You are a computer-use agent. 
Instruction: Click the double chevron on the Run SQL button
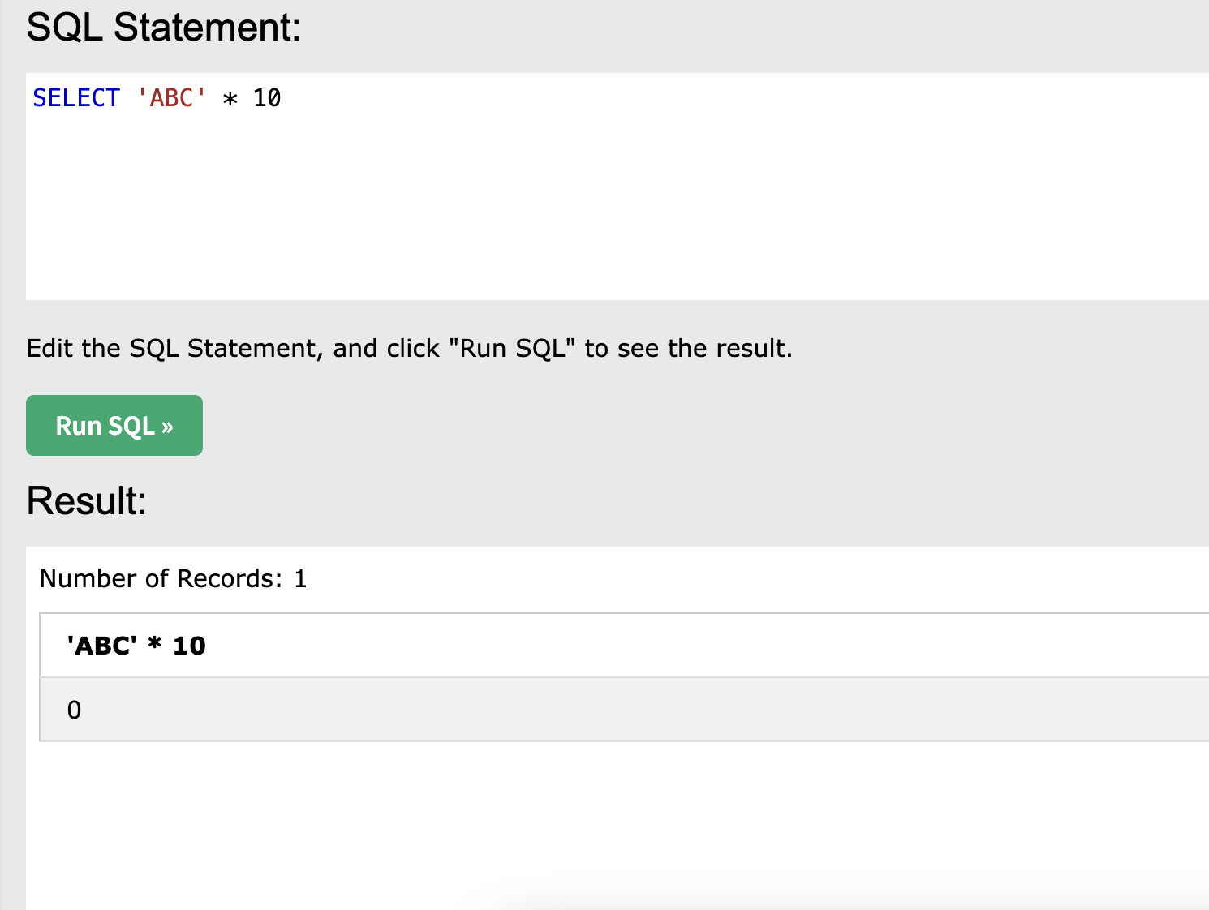167,427
